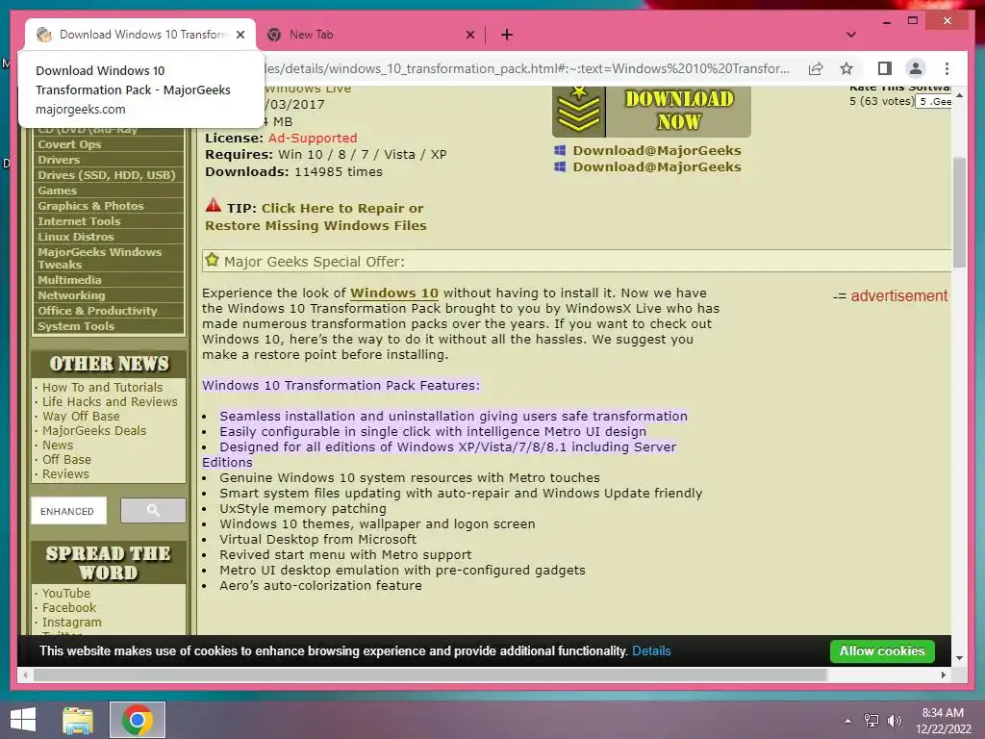The height and width of the screenshot is (739, 985).
Task: Expand the tab search chevron
Action: coord(851,35)
